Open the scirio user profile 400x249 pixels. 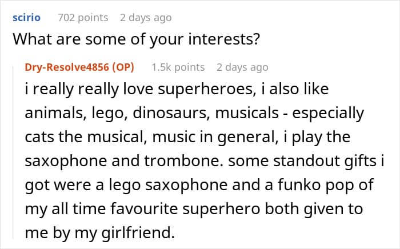(26, 18)
